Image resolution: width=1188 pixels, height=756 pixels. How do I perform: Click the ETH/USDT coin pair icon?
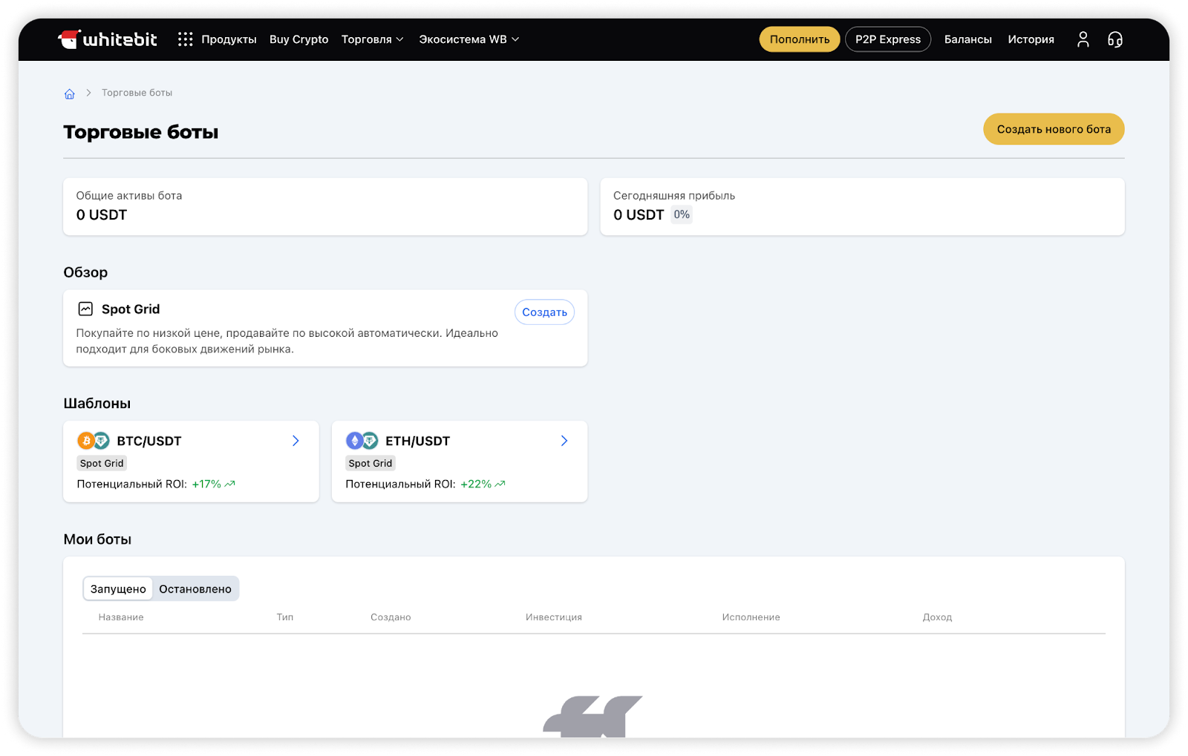pos(362,441)
